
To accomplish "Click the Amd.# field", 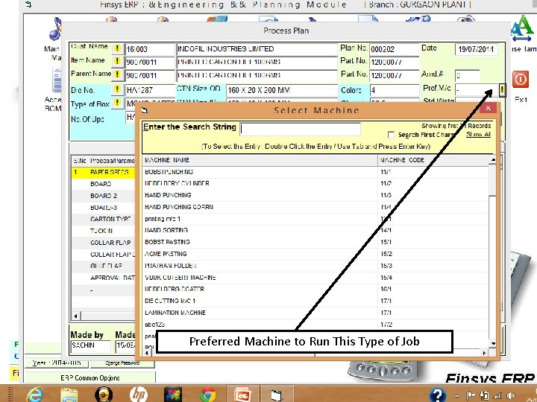I will pos(468,75).
